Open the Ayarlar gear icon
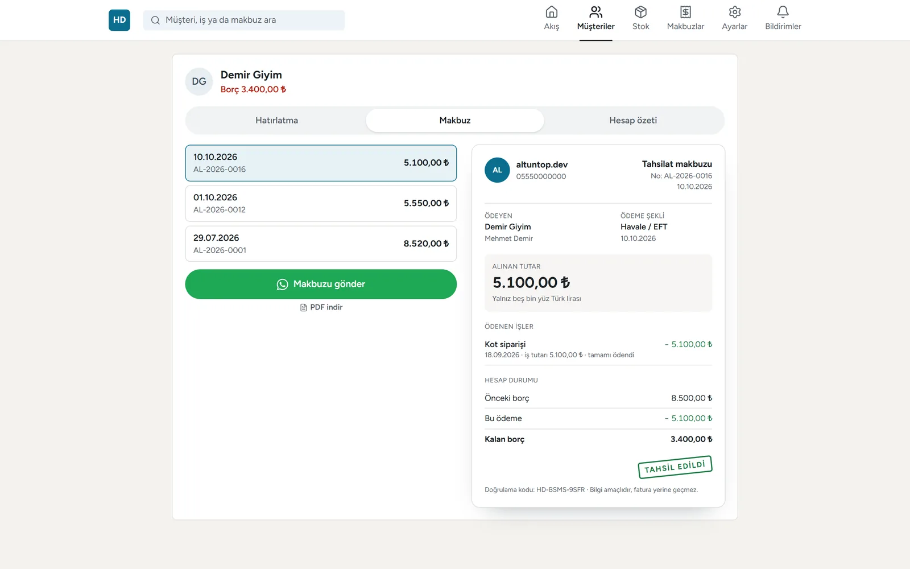The height and width of the screenshot is (569, 910). (x=734, y=12)
